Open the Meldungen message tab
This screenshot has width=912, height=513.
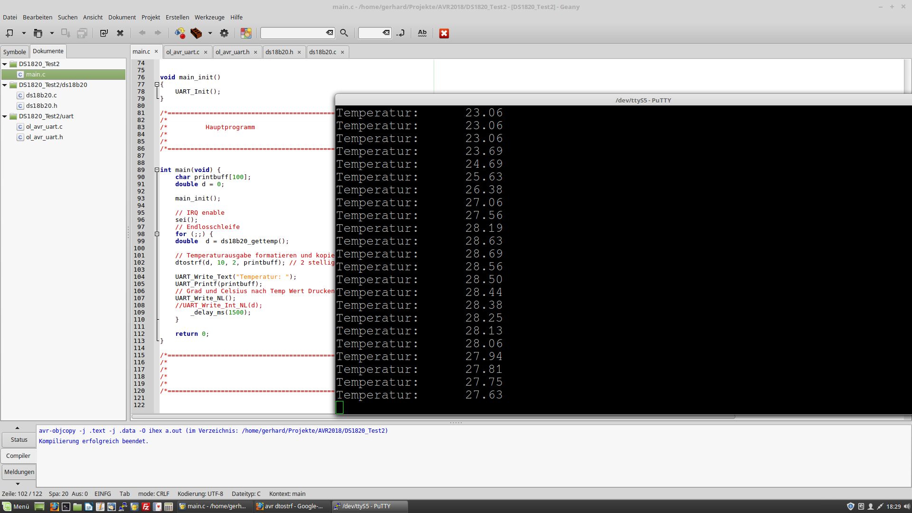point(19,472)
